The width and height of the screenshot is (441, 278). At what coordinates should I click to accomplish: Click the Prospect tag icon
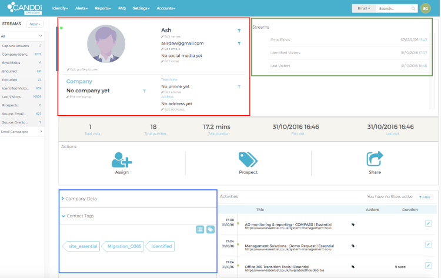(x=248, y=160)
